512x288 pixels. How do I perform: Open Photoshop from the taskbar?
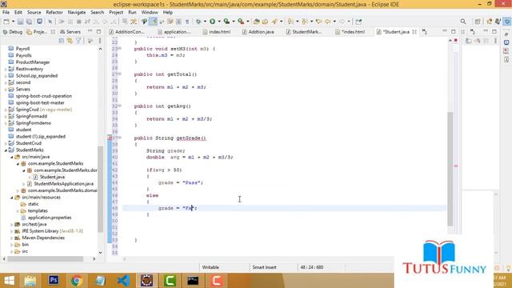[x=54, y=280]
